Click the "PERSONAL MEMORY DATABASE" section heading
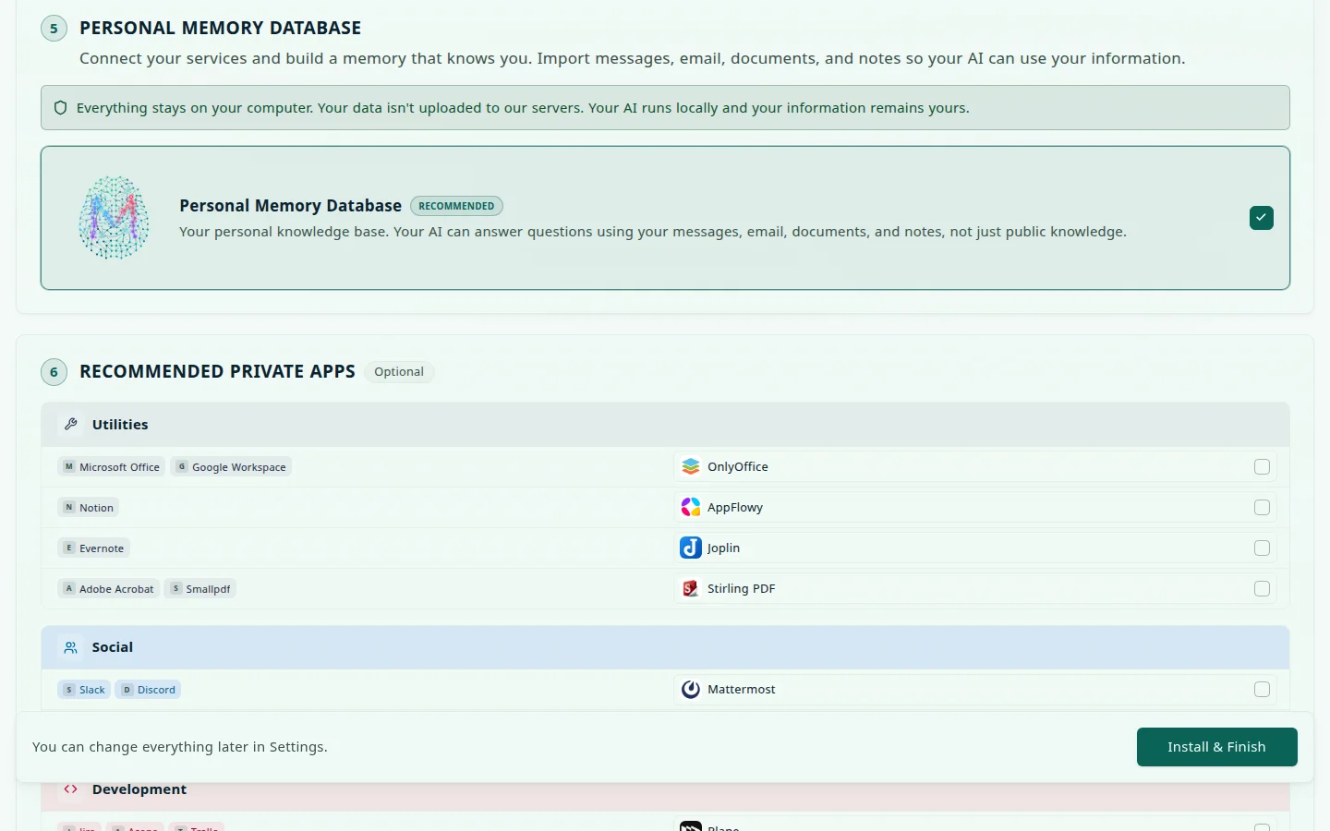This screenshot has width=1330, height=831. (221, 29)
